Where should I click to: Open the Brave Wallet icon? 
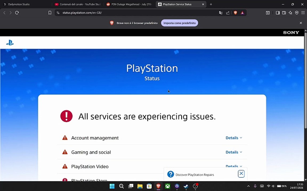click(x=284, y=13)
